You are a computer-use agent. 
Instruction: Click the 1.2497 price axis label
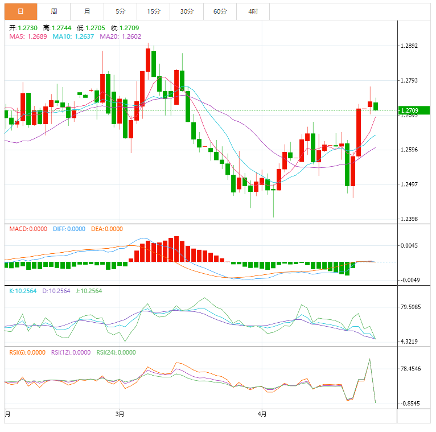tap(409, 184)
